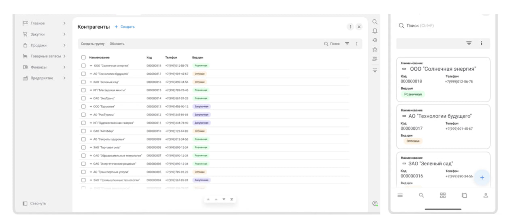Click filter lines icon in right sidebar
Image resolution: width=518 pixels, height=215 pixels.
coord(375,70)
